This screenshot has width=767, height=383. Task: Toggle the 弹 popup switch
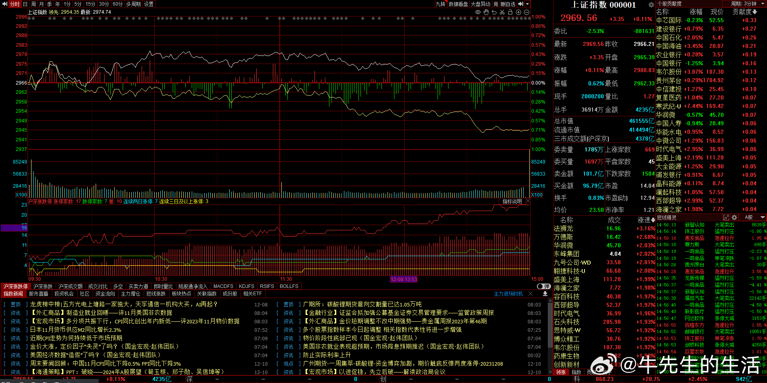544,286
